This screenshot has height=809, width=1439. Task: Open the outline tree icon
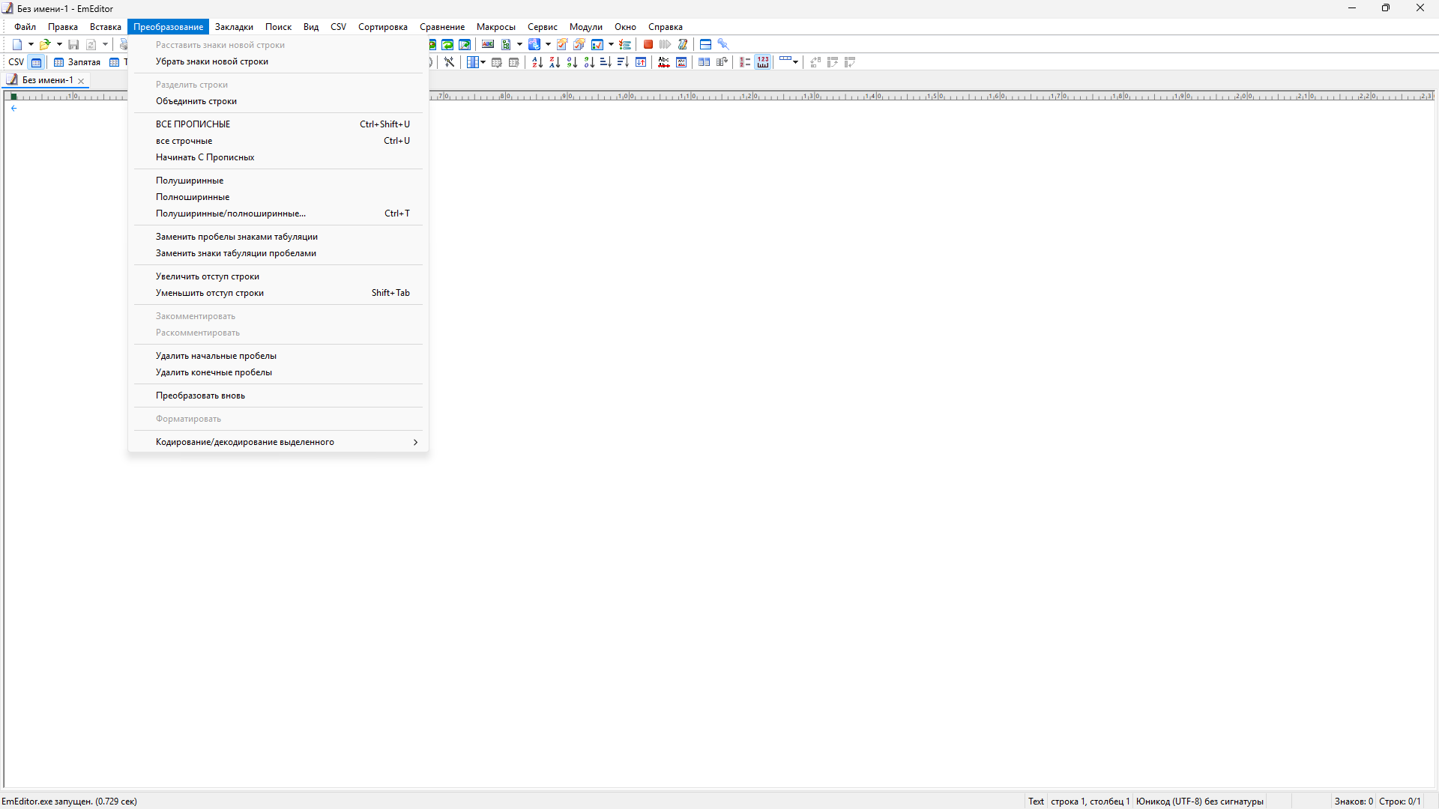click(506, 45)
